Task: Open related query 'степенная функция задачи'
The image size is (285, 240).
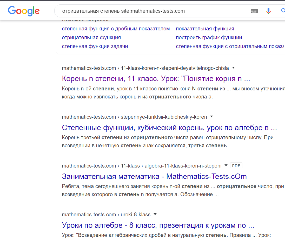Action: pos(95,46)
